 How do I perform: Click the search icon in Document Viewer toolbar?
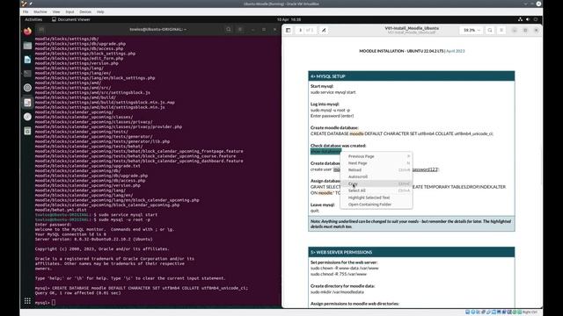tap(490, 30)
